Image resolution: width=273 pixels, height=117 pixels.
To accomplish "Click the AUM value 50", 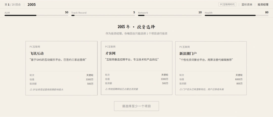I will point(67,12).
